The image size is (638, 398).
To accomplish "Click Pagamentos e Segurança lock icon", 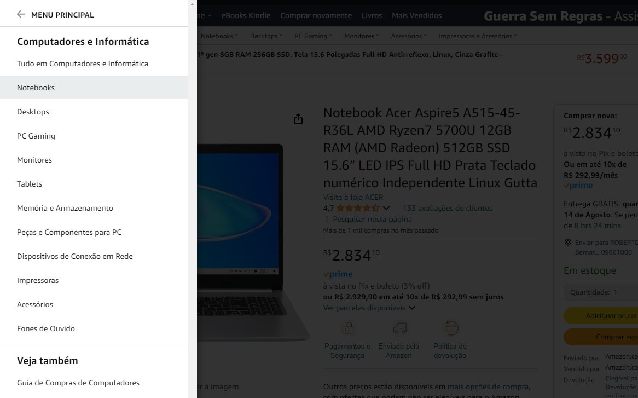I will [347, 328].
